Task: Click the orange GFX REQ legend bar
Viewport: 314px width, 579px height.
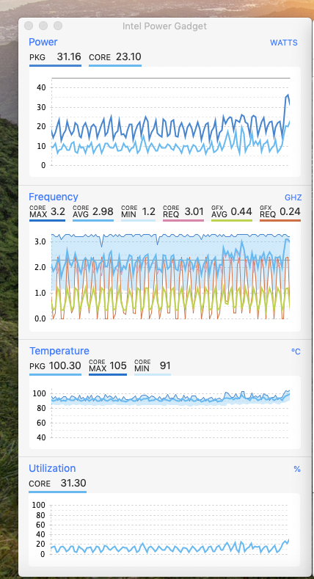Action: tap(280, 220)
